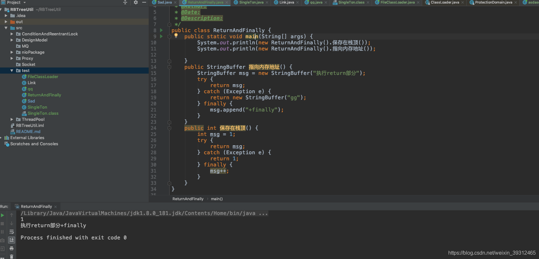Click the camera dump threads icon

click(x=3, y=240)
